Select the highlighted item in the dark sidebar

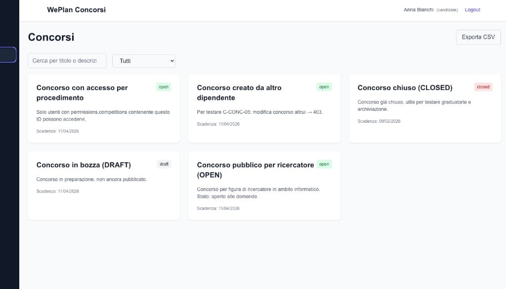(8, 54)
